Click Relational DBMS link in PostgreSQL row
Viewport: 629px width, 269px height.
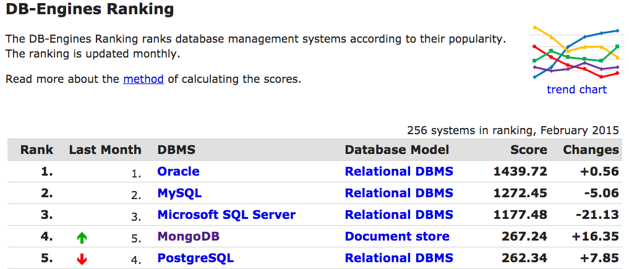[399, 258]
